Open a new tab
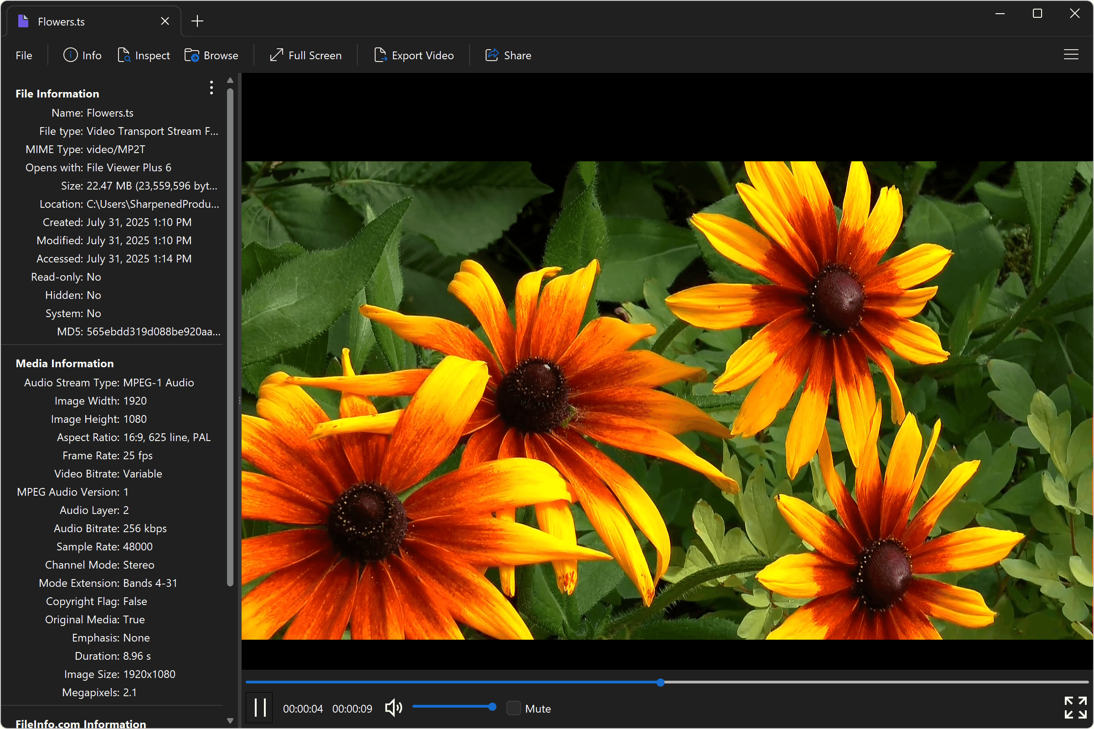Image resolution: width=1094 pixels, height=729 pixels. 197,21
